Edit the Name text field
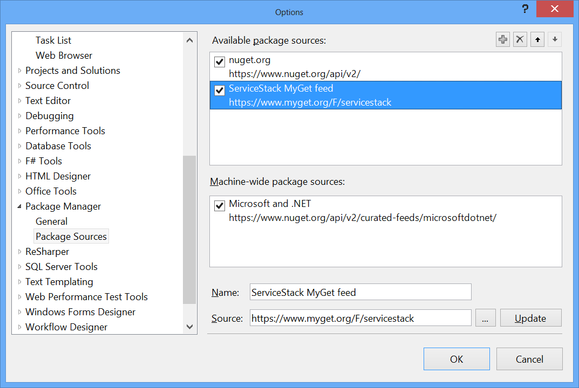This screenshot has height=388, width=579. tap(360, 292)
